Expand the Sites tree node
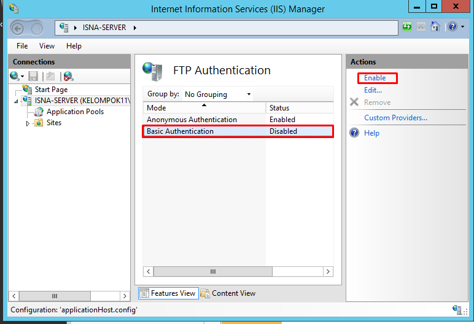The height and width of the screenshot is (324, 474). 28,123
